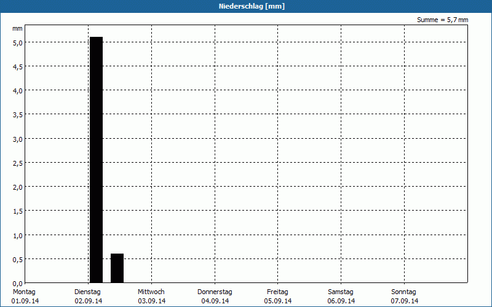Select the 4,5 y-axis value

point(18,67)
